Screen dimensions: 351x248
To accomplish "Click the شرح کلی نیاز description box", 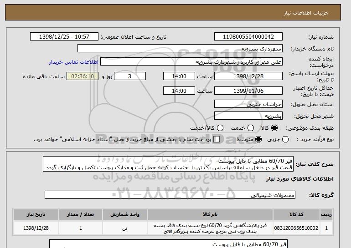I will click(x=168, y=164).
